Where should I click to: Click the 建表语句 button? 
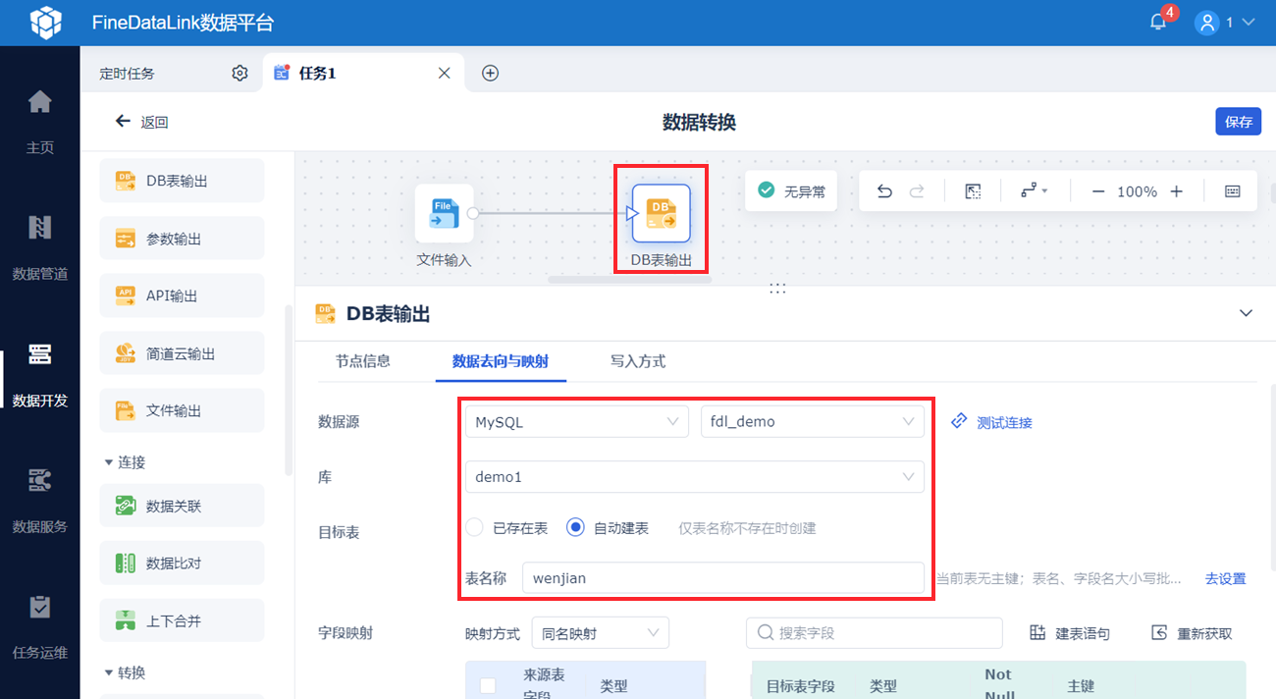pyautogui.click(x=1070, y=633)
